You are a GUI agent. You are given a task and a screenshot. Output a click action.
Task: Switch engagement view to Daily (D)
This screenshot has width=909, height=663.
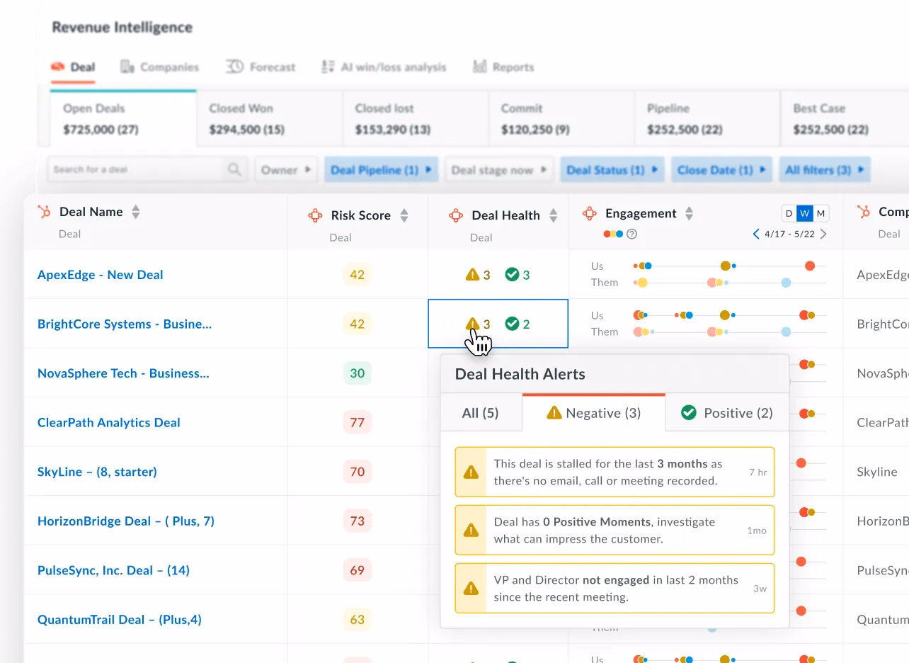(x=789, y=213)
